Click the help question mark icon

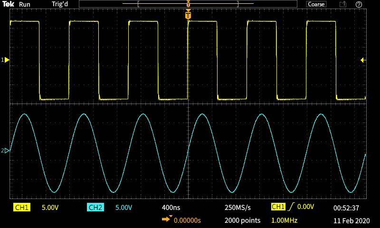click(359, 4)
